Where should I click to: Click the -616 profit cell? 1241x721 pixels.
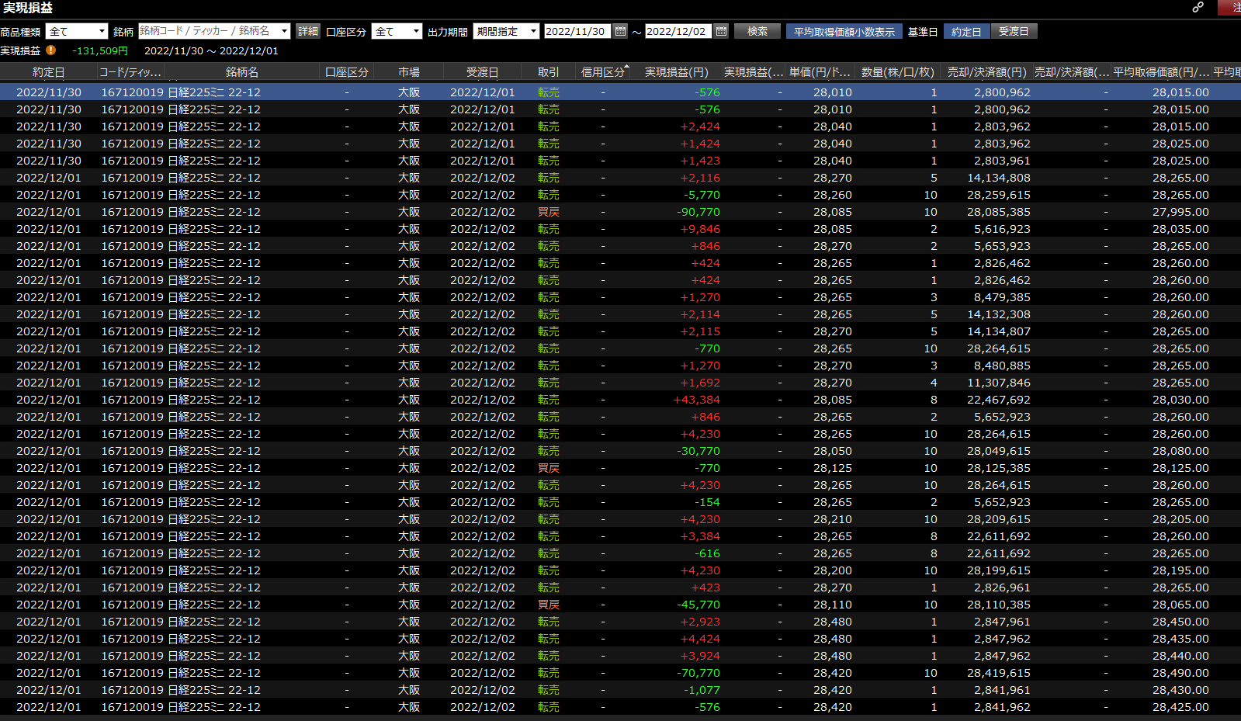pos(707,553)
